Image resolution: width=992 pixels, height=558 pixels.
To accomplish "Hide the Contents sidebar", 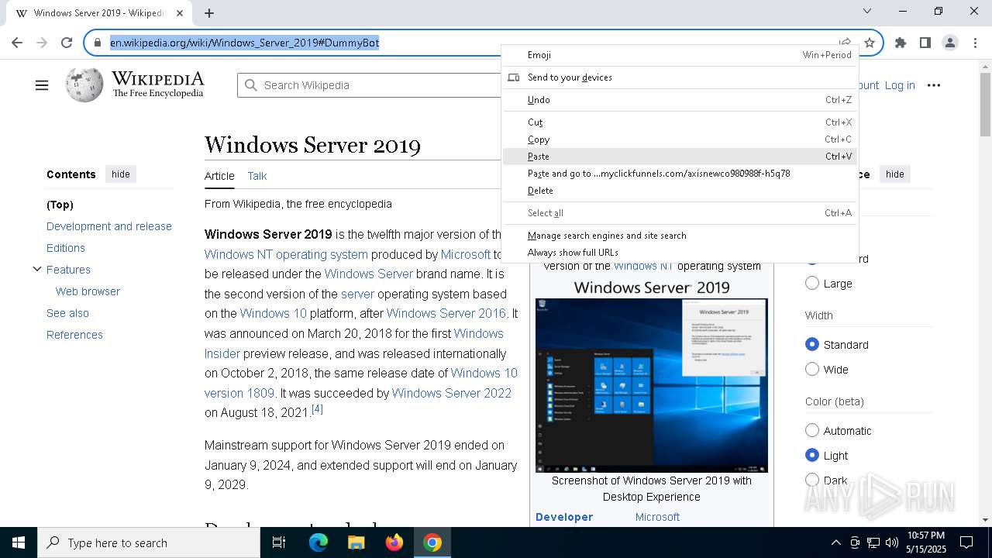I will (x=121, y=174).
